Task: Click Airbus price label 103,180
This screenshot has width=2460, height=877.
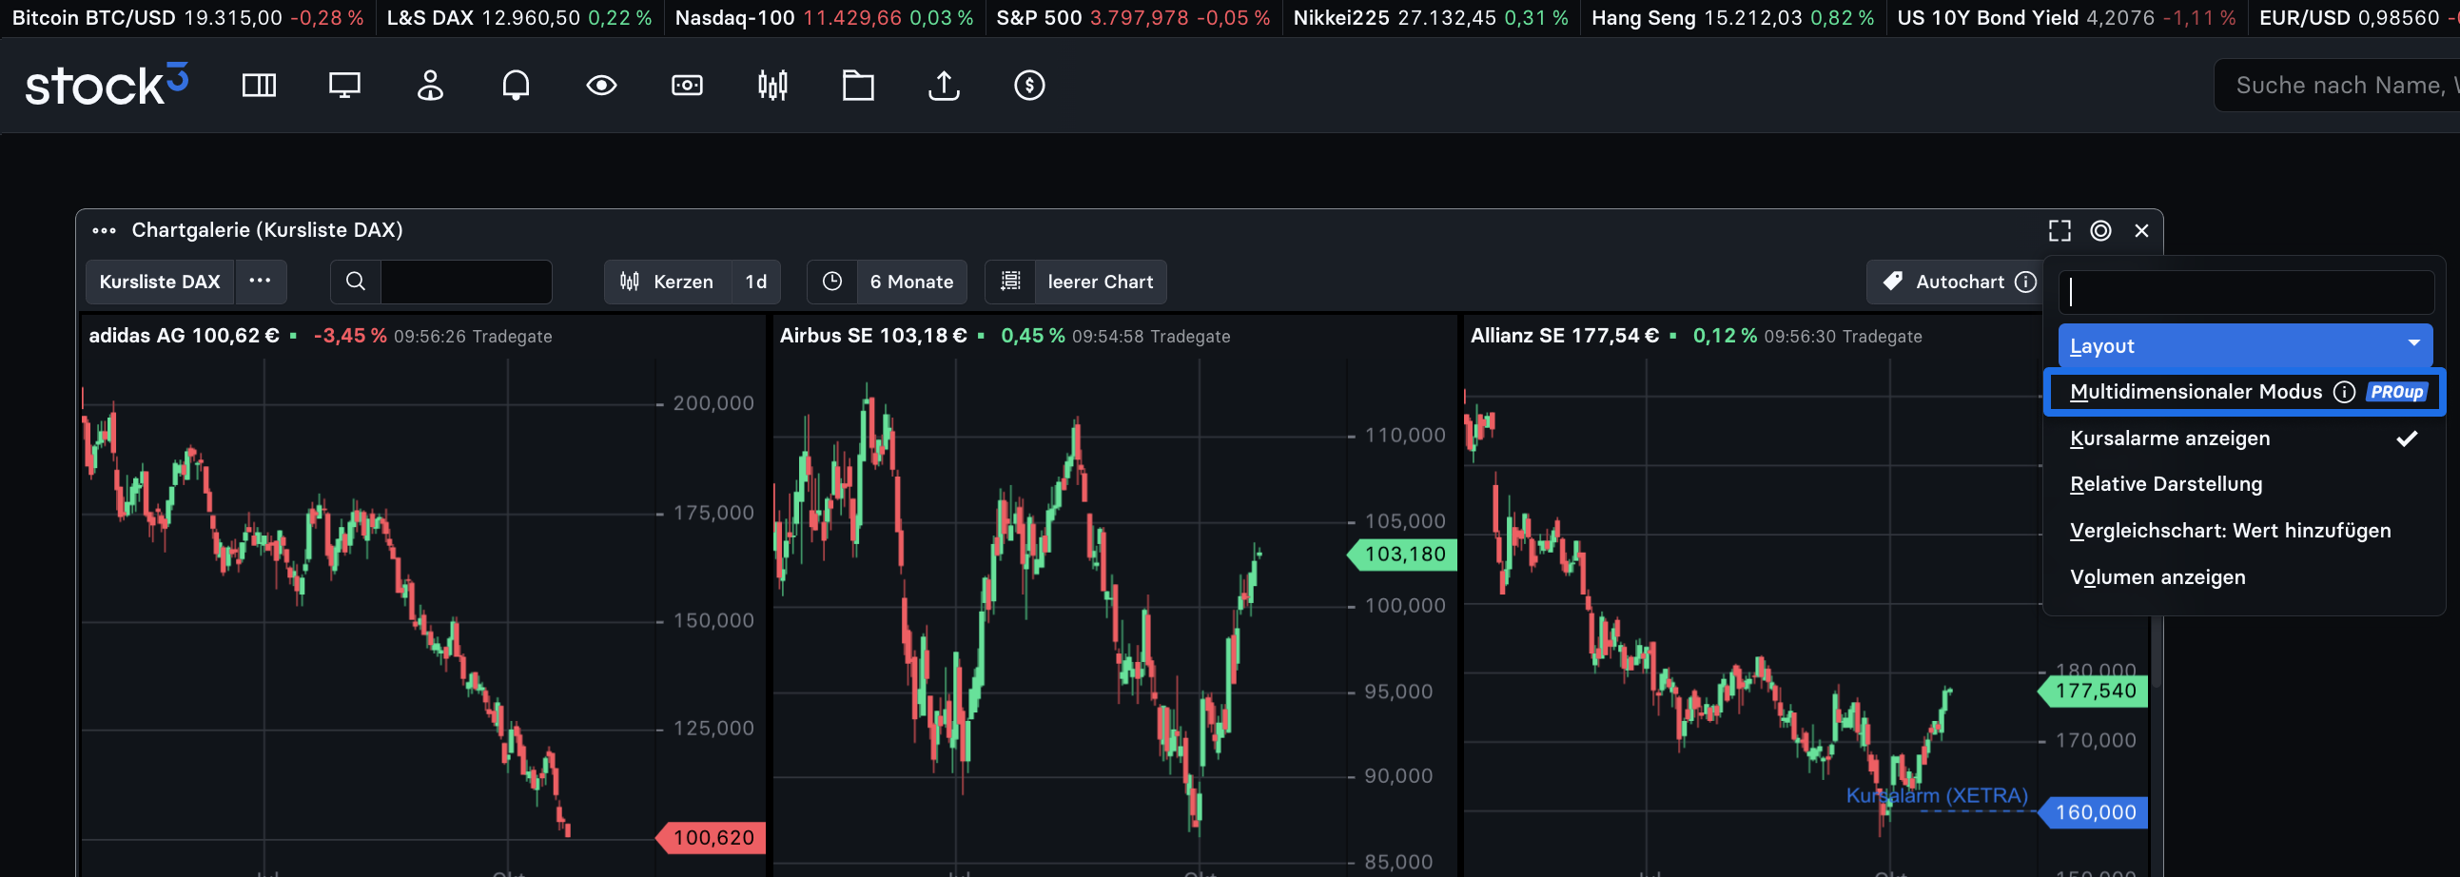Action: click(x=1403, y=555)
